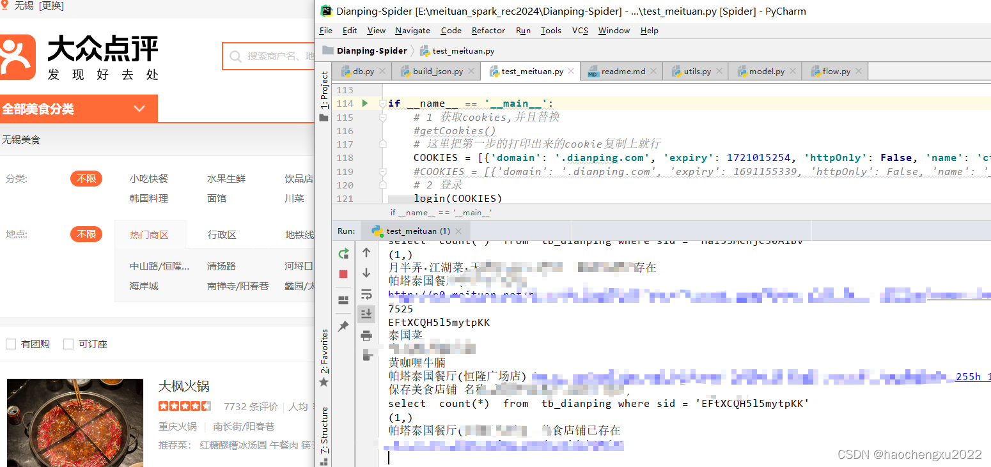Click 更换 to change city on Dianping

[x=51, y=6]
